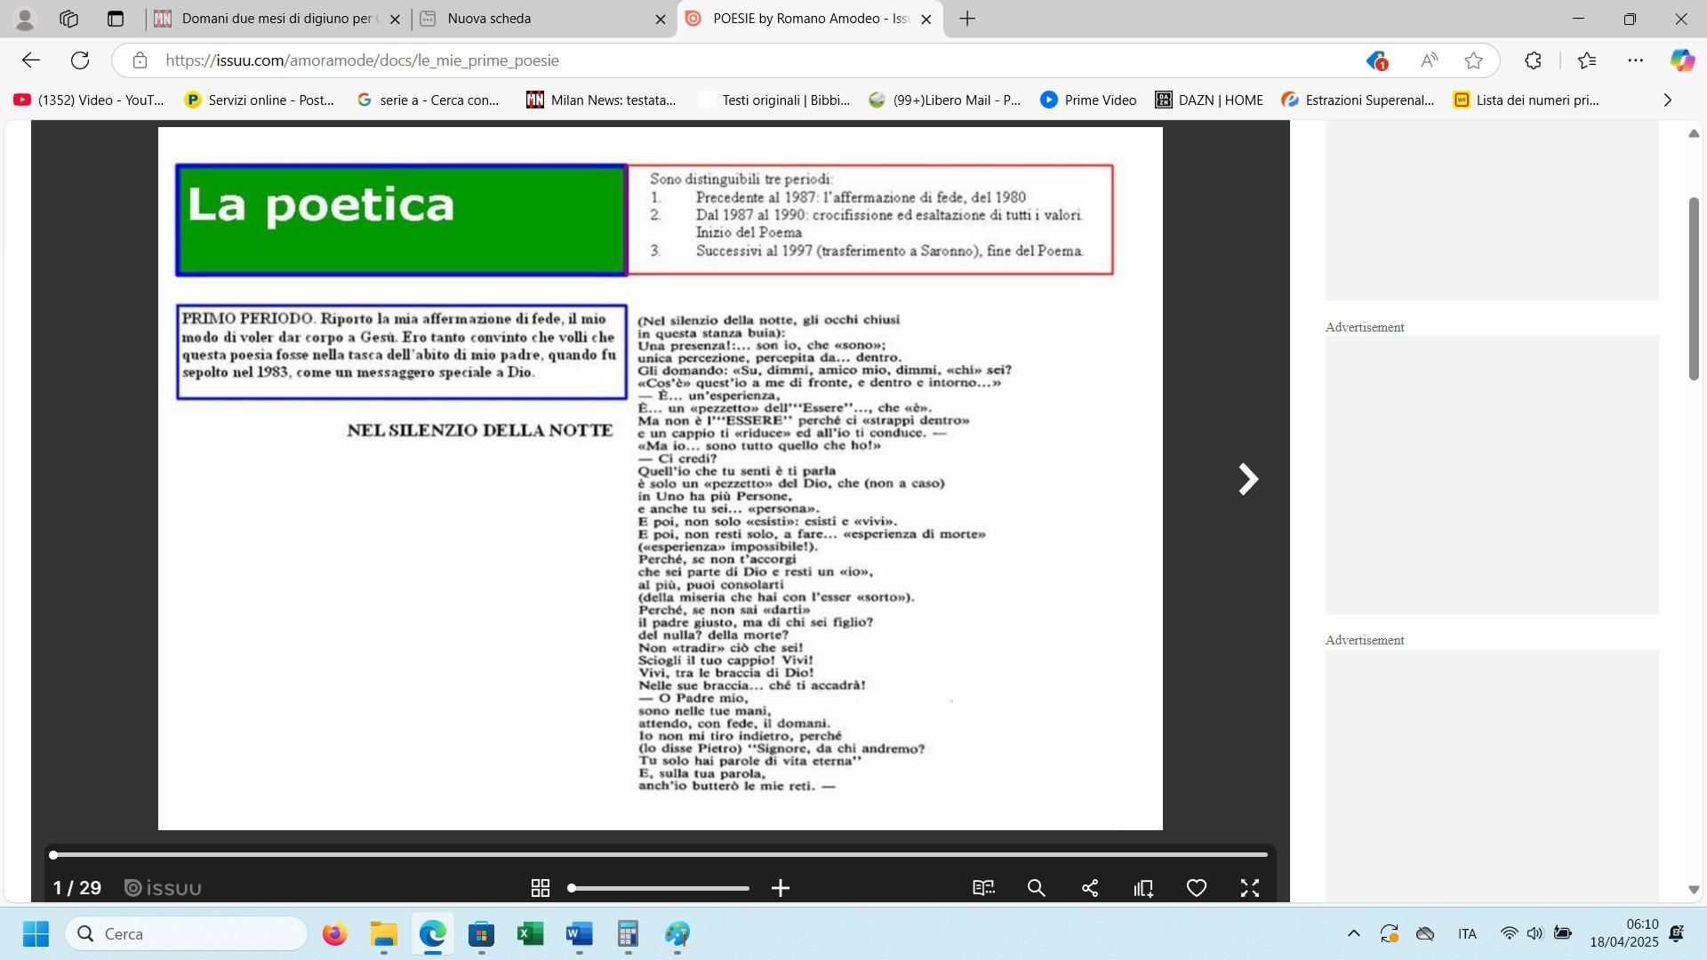Open search within the document
This screenshot has width=1707, height=960.
1037,888
